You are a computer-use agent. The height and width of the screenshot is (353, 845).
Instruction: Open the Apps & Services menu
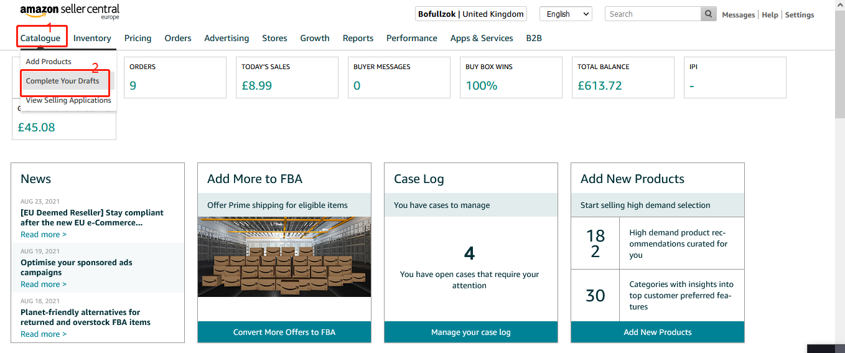point(482,38)
